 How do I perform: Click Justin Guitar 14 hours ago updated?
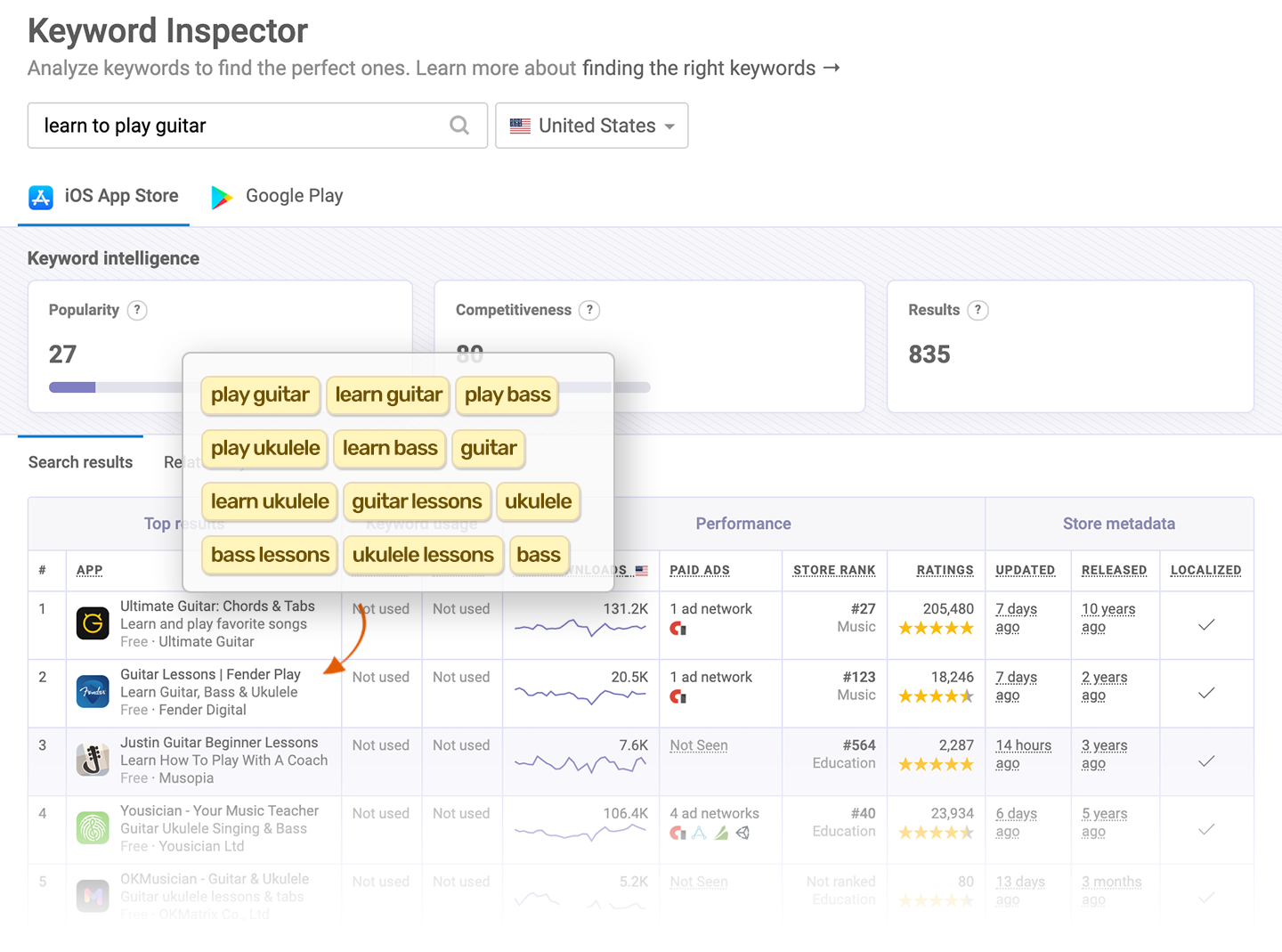(1023, 754)
